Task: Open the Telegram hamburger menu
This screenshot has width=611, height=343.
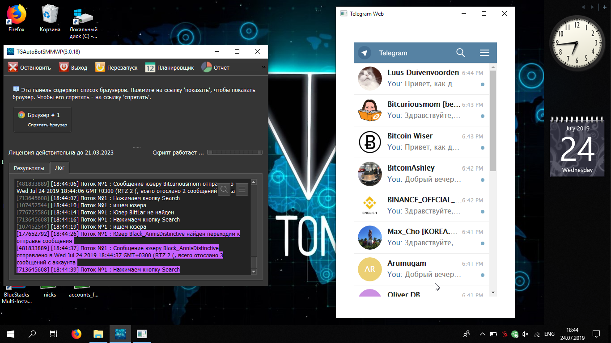Action: point(484,53)
